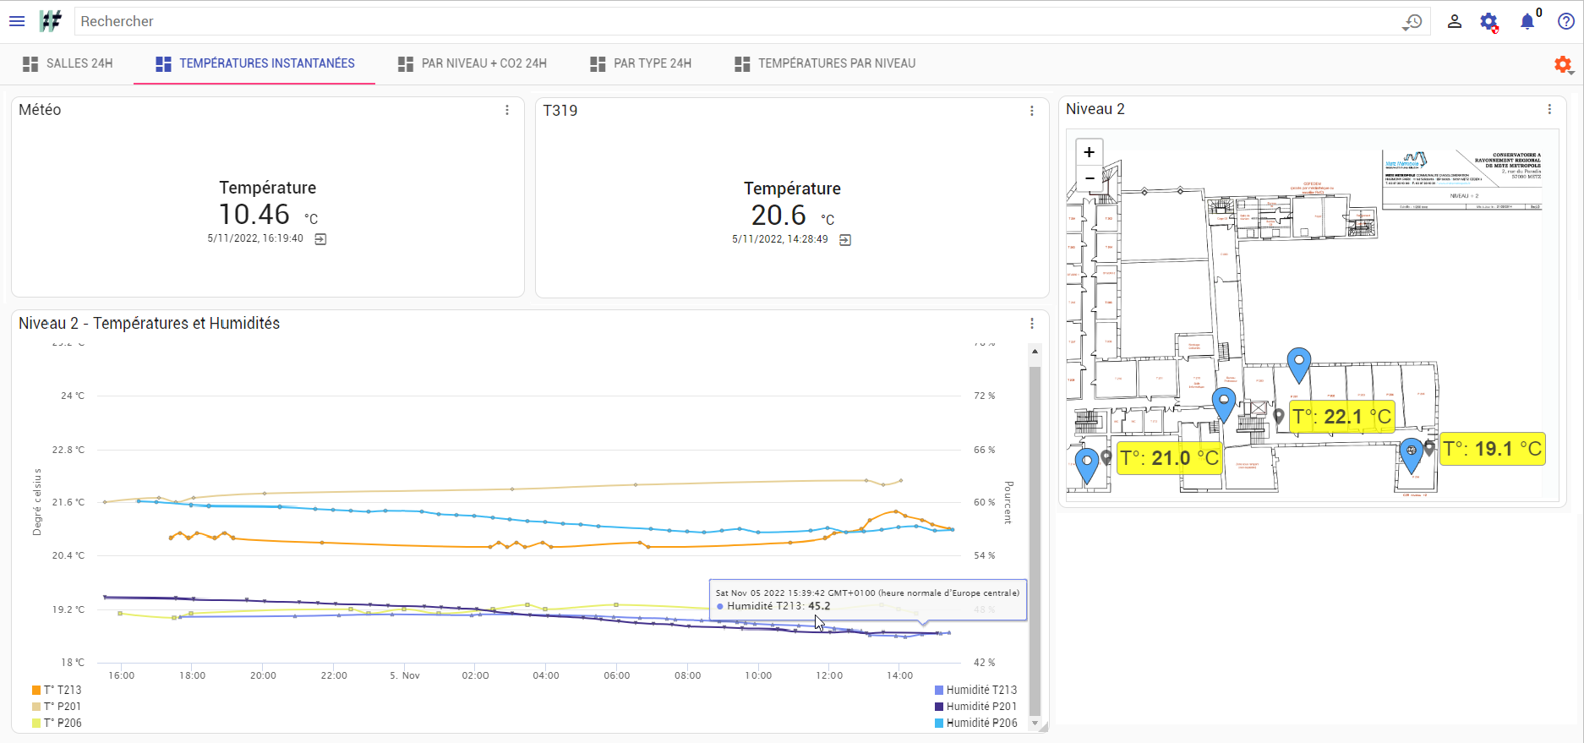The height and width of the screenshot is (743, 1584).
Task: Zoom in on the Niveau 2 map
Action: pyautogui.click(x=1090, y=152)
